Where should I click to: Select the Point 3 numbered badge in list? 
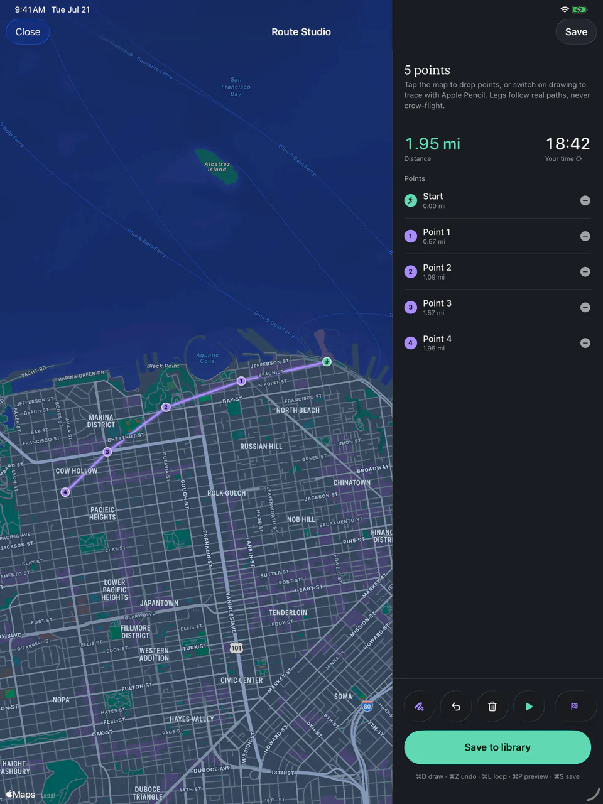[411, 307]
